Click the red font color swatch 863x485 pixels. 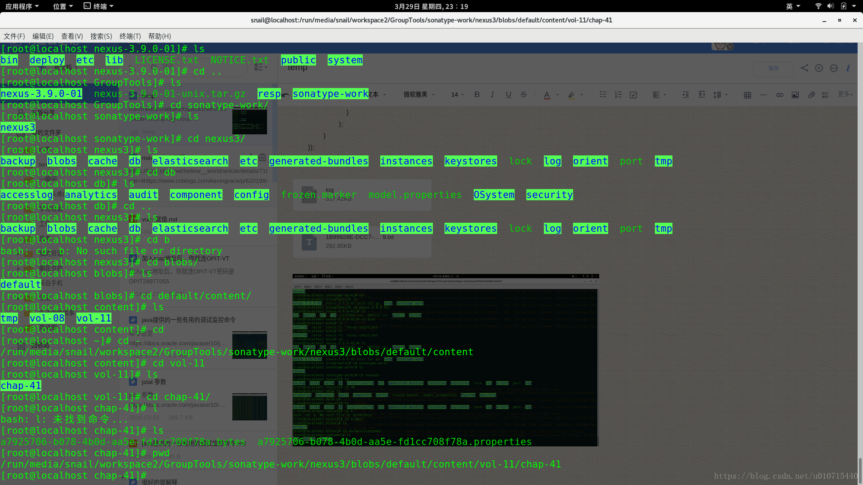pyautogui.click(x=547, y=95)
